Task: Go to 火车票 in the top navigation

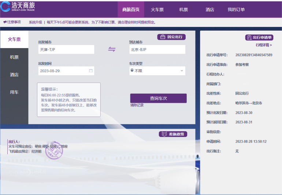Action: [157, 10]
